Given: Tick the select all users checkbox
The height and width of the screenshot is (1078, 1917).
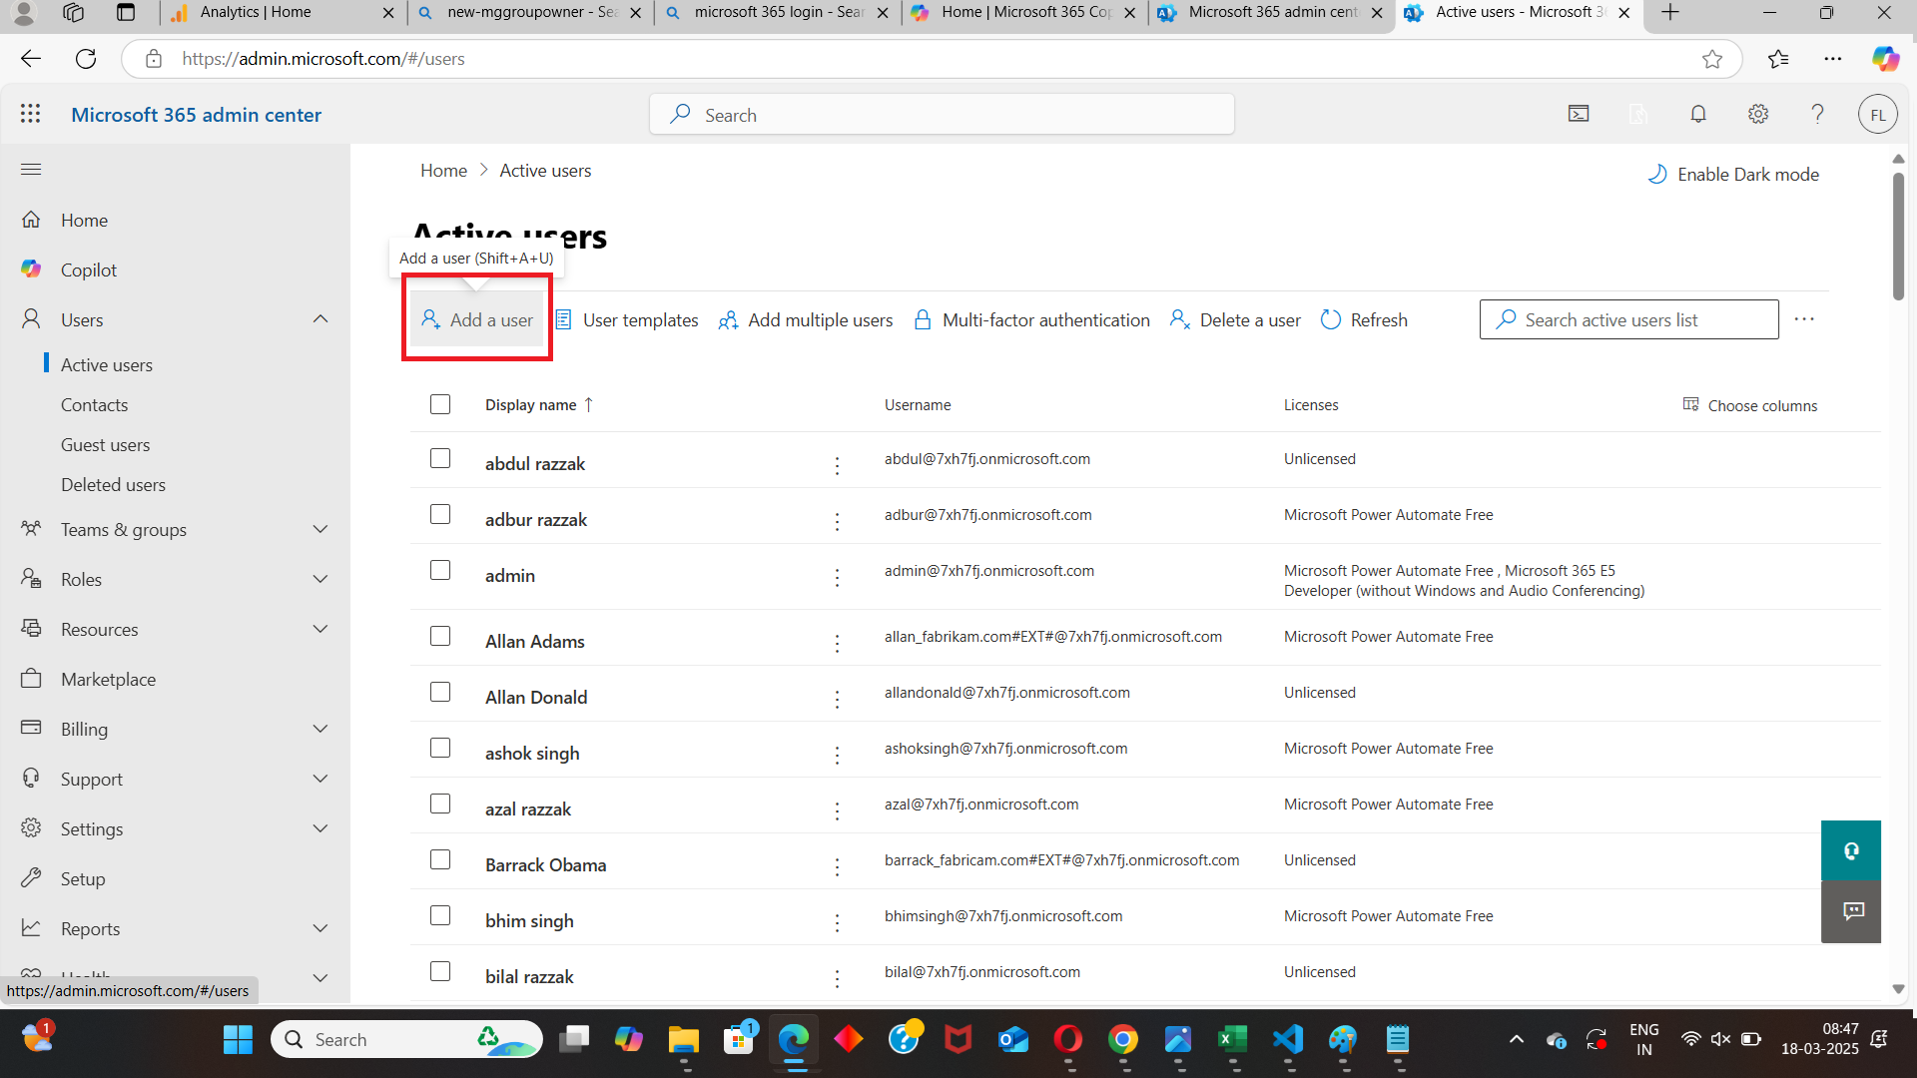Looking at the screenshot, I should coord(440,404).
